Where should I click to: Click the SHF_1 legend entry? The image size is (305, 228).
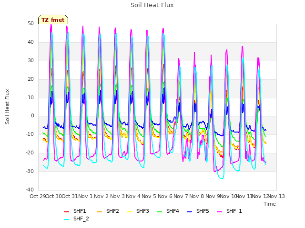229,211
